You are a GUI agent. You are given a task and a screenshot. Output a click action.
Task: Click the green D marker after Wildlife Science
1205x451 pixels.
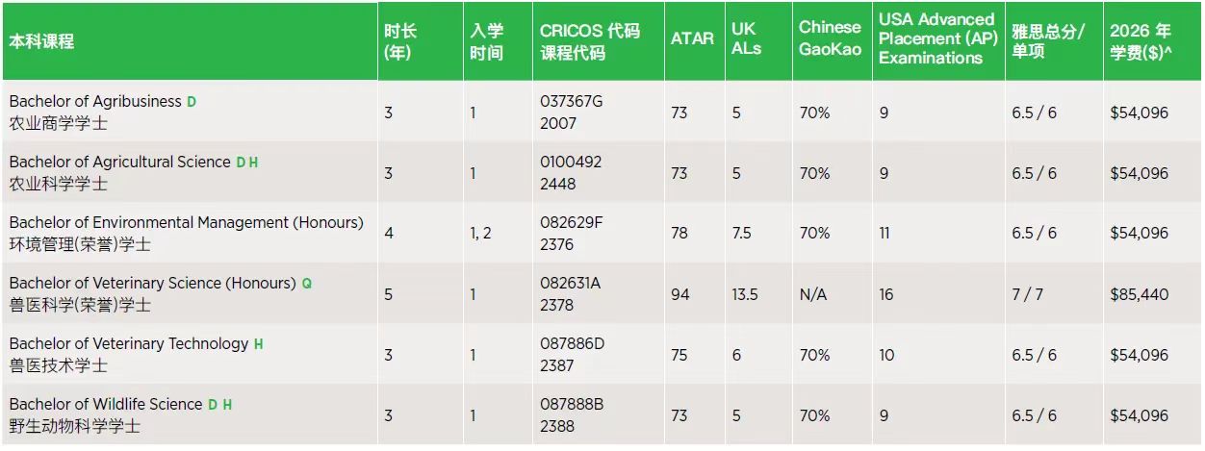tap(213, 405)
